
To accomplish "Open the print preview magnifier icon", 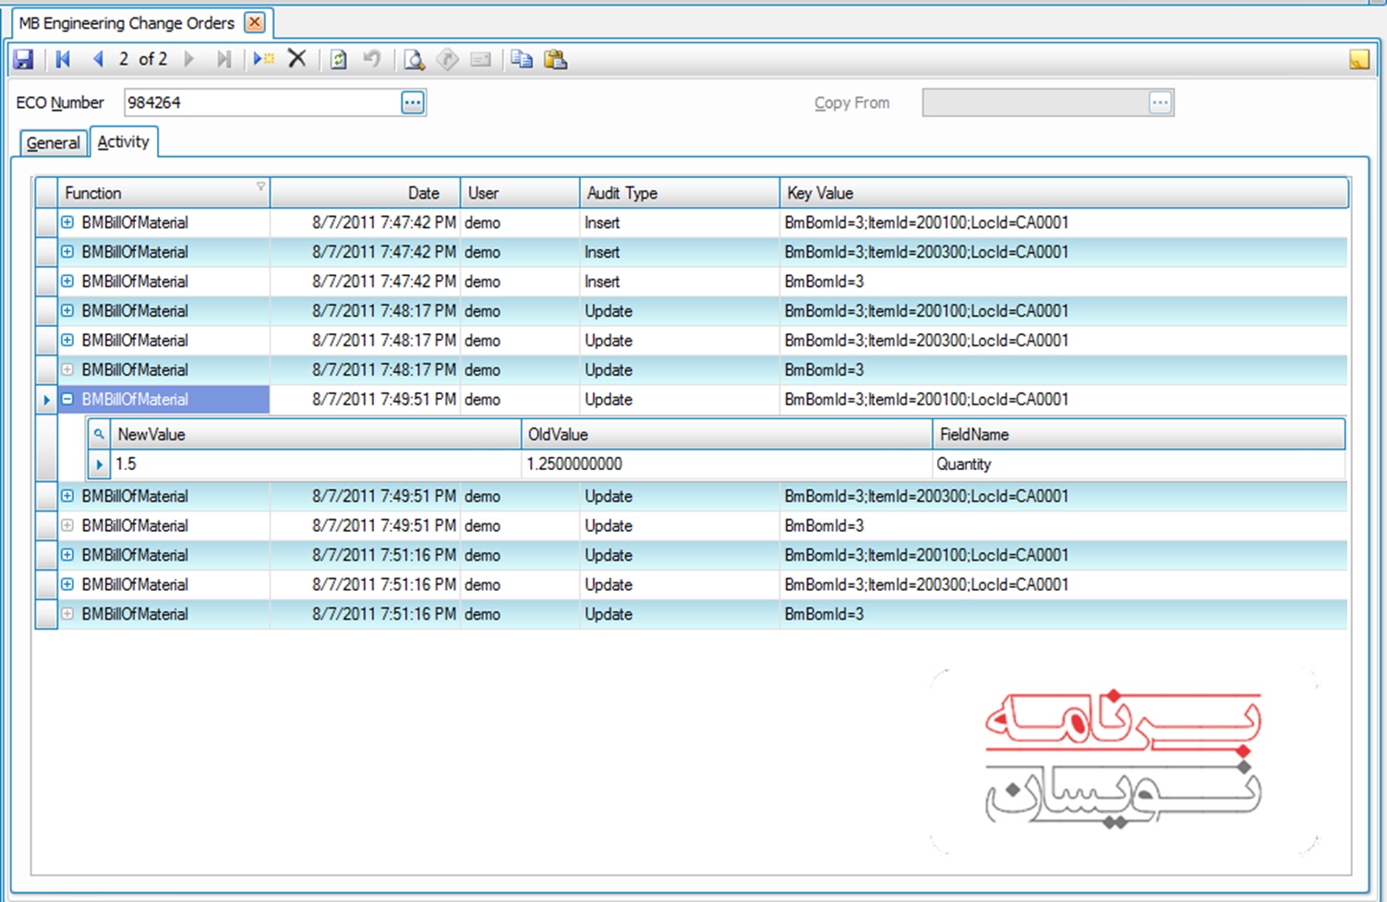I will pos(415,60).
